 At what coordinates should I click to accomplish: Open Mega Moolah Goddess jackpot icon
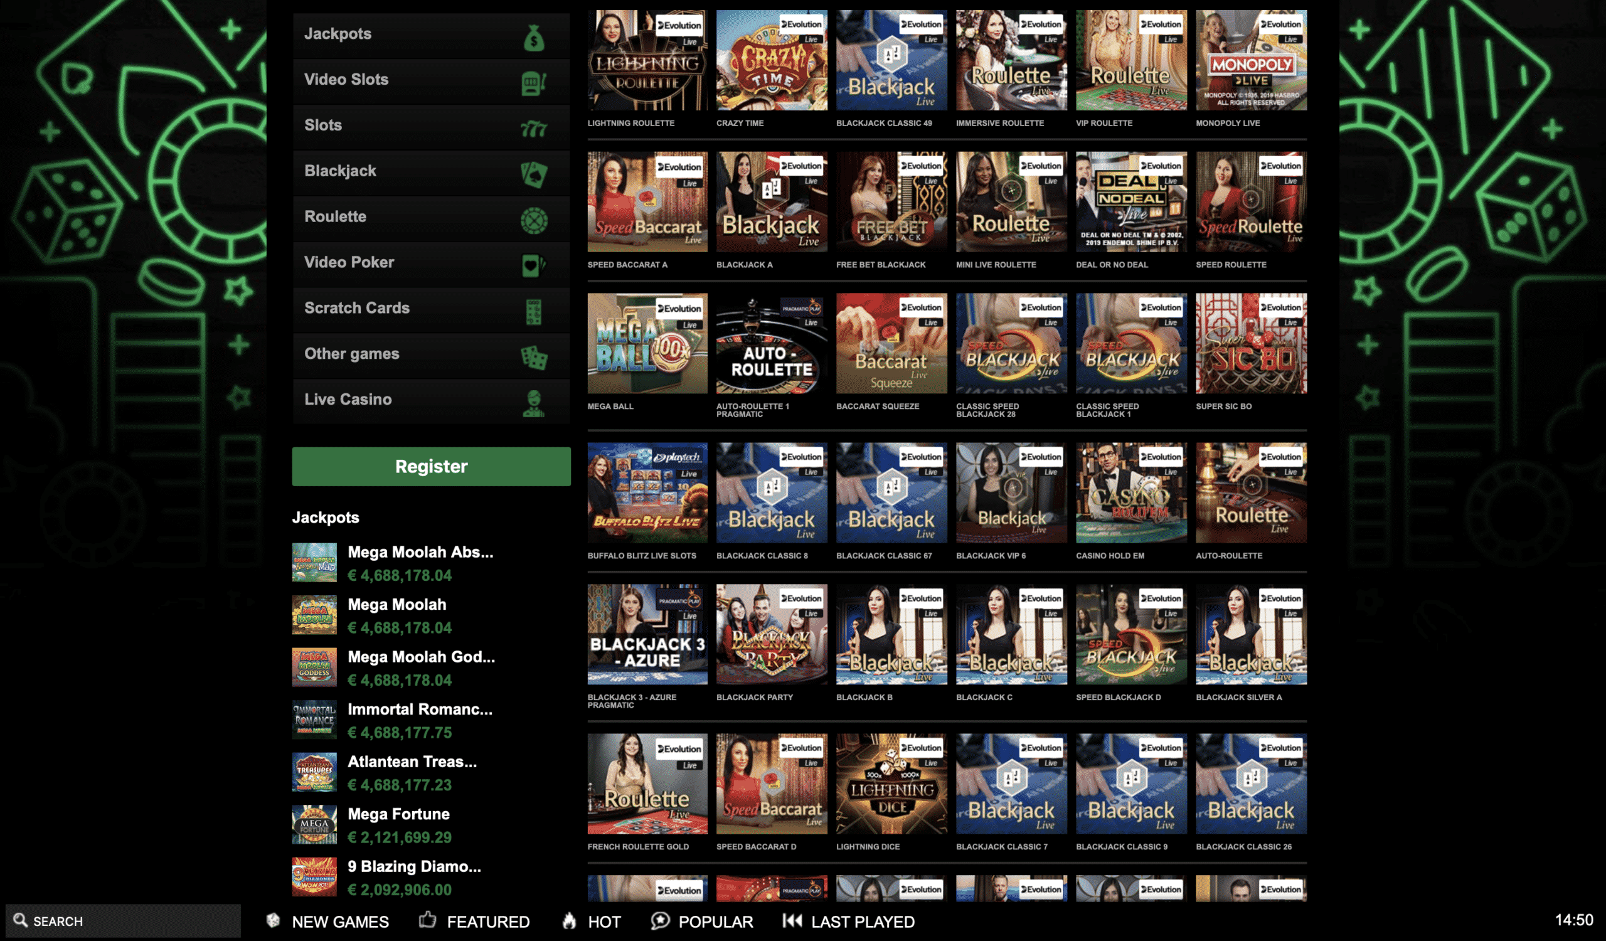314,667
